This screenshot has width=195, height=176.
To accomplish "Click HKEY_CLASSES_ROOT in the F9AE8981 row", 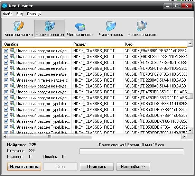I will [x=94, y=51].
